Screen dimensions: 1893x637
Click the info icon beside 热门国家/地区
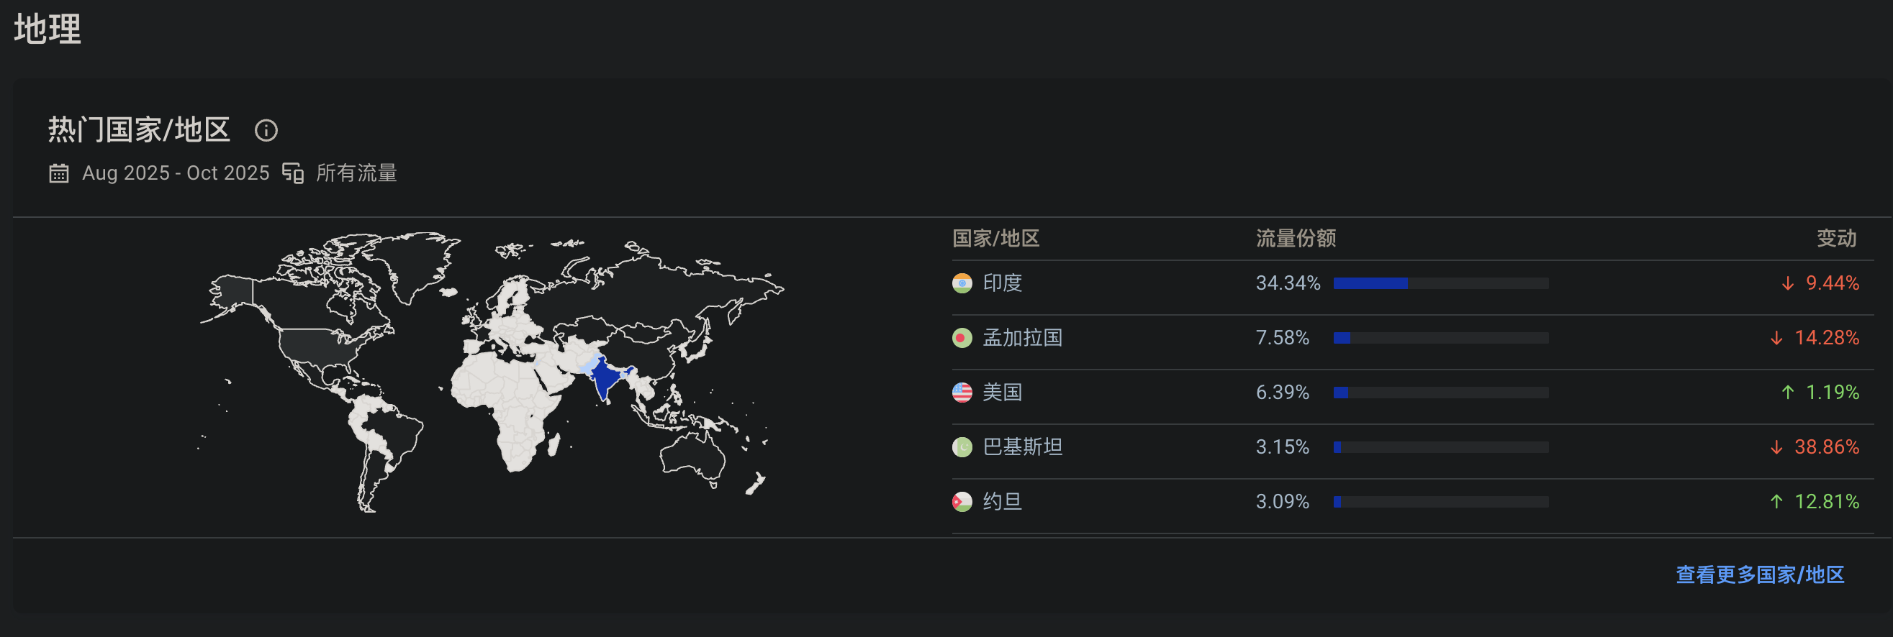click(x=266, y=131)
